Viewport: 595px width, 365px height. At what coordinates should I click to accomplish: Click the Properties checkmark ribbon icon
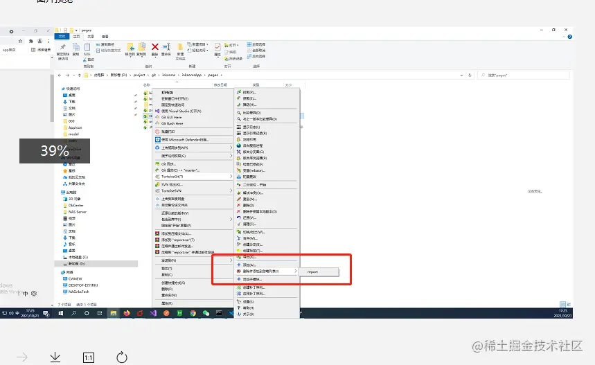coord(217,46)
